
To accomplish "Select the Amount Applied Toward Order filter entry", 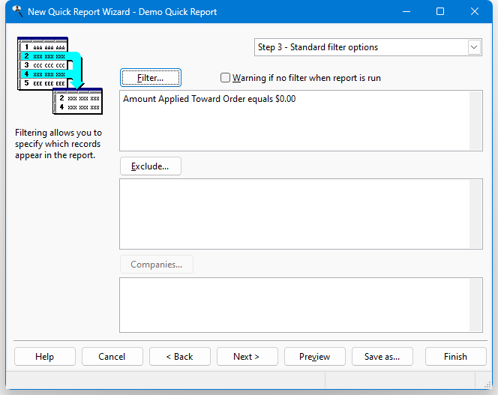I will click(209, 99).
